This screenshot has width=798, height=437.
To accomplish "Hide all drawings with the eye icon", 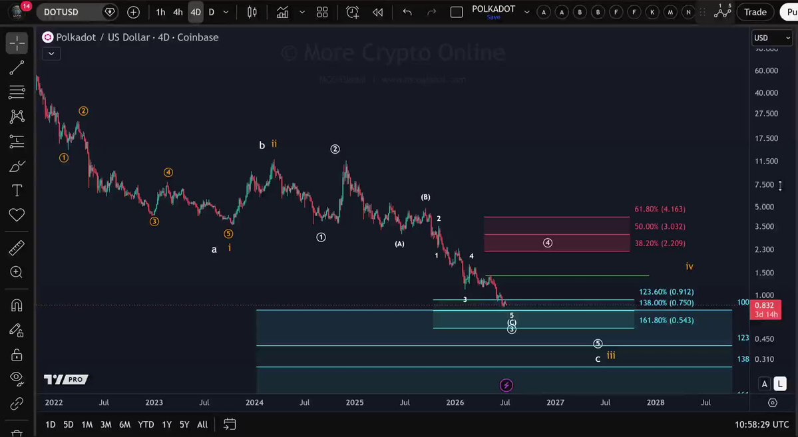I will click(x=17, y=378).
